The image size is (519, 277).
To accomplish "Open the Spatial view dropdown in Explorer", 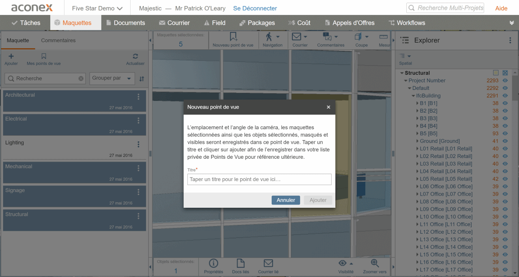I will click(405, 59).
